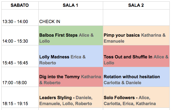Select the SABATO header cell

click(x=20, y=5)
